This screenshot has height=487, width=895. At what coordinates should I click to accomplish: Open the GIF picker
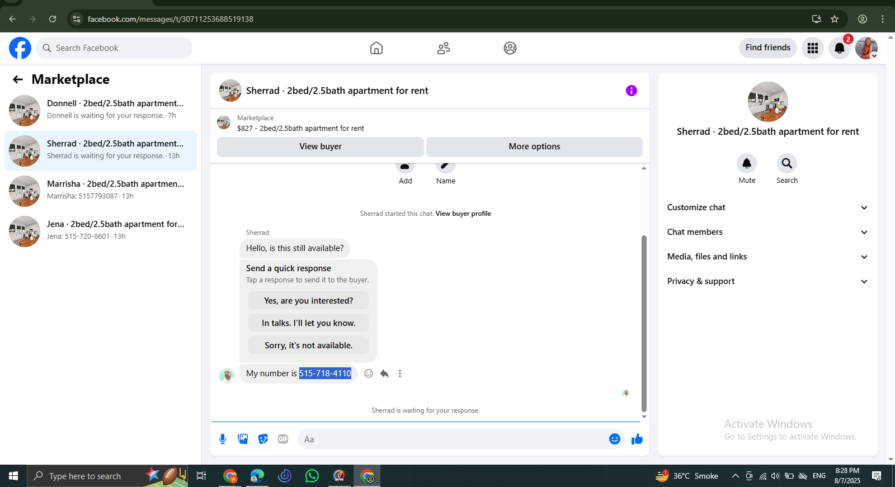pyautogui.click(x=283, y=439)
